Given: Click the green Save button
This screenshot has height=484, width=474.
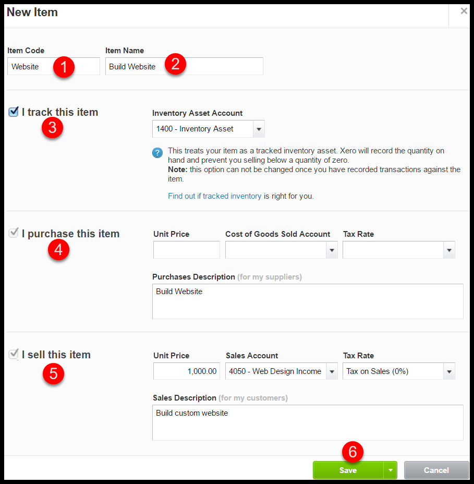Looking at the screenshot, I should tap(348, 470).
